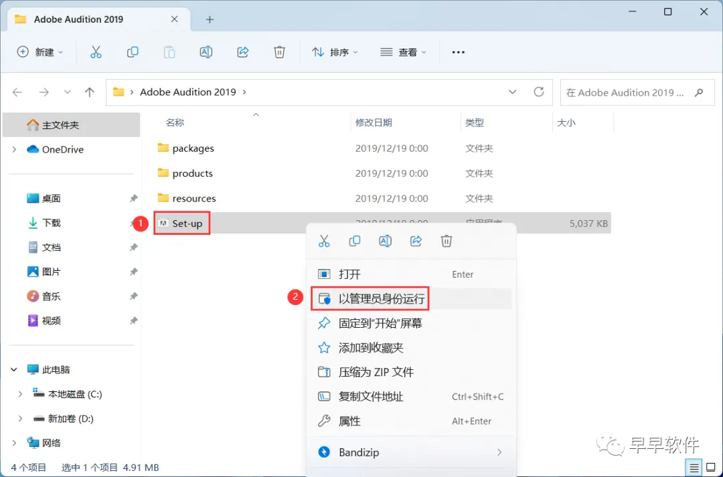Screen dimensions: 723x477
Task: Unpin 文档 using its pin icon
Action: 133,247
